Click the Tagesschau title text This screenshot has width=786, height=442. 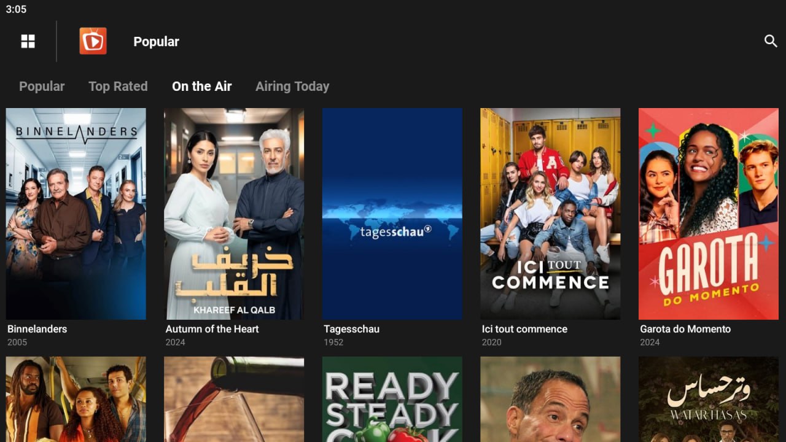[352, 329]
